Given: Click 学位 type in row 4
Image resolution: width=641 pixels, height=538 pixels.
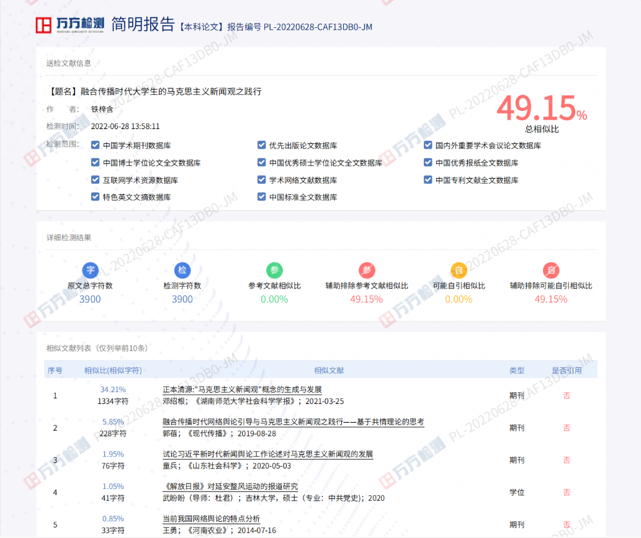Looking at the screenshot, I should [x=517, y=493].
